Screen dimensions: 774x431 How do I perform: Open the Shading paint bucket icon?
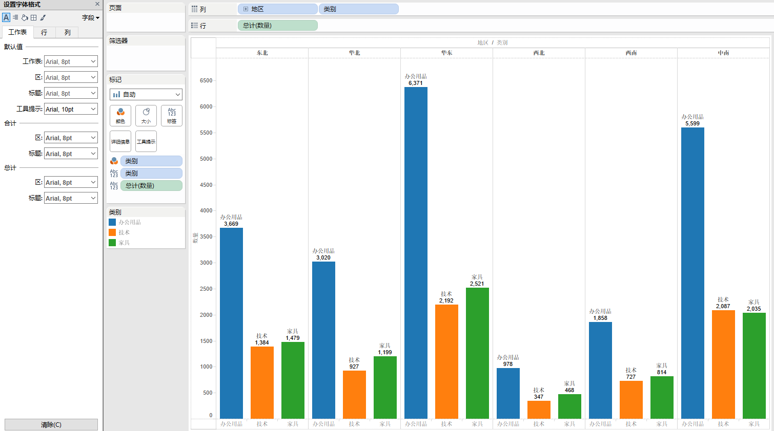pos(25,17)
